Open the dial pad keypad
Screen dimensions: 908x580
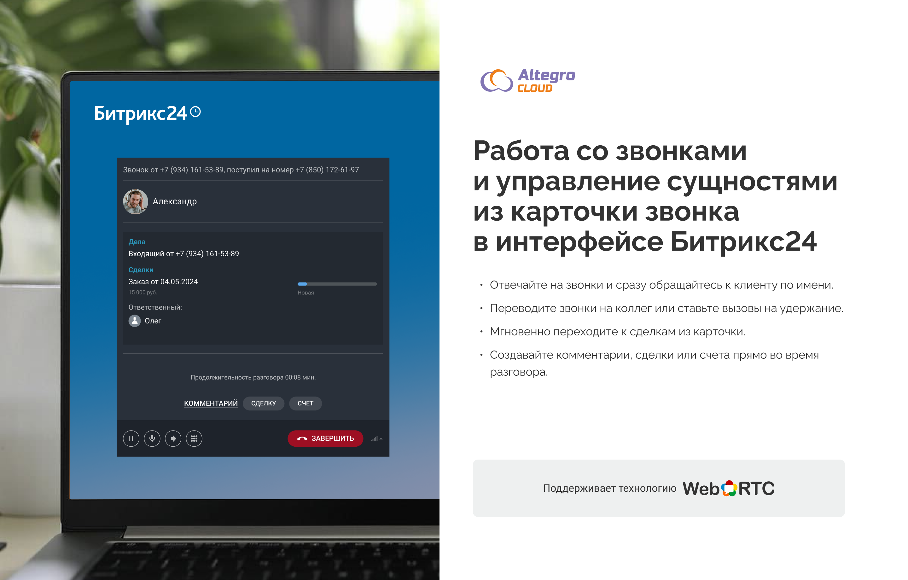[194, 438]
